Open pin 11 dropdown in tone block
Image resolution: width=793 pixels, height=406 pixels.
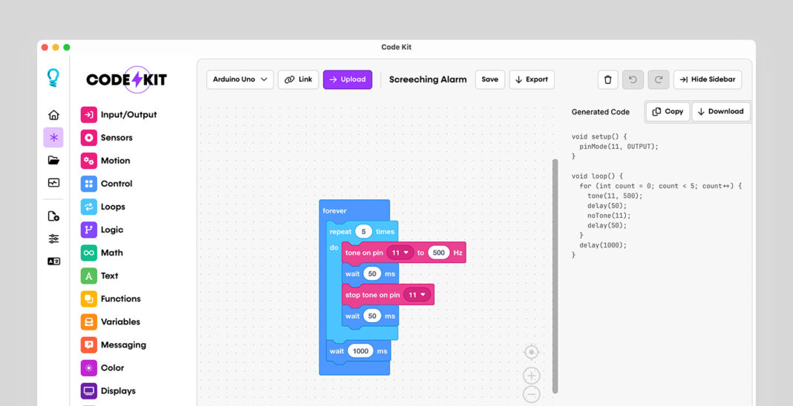tap(400, 253)
